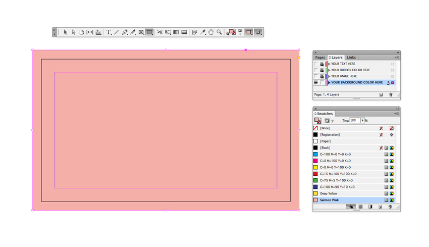
Task: Click the Tint percentage input field
Action: point(355,121)
